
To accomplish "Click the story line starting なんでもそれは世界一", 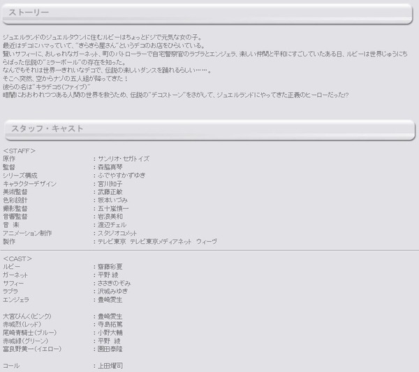I will click(107, 70).
